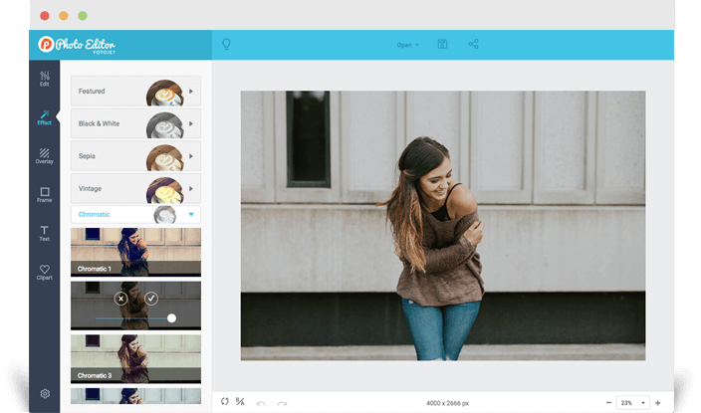Click the photo of woman on canvas
The width and height of the screenshot is (701, 413).
[x=442, y=226]
